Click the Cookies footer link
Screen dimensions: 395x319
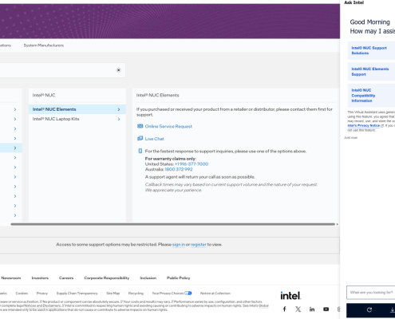(x=22, y=293)
